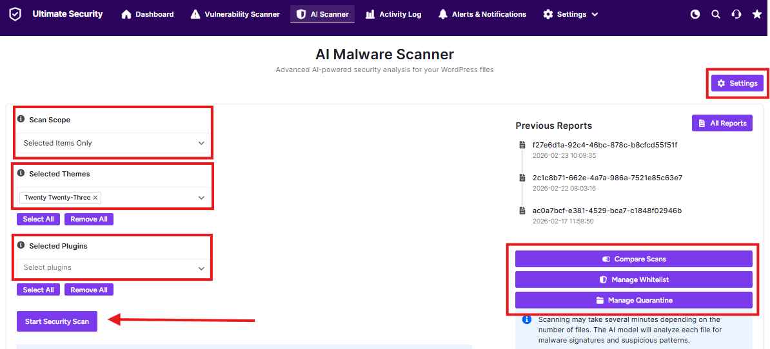Open Compare Scans

pos(633,259)
